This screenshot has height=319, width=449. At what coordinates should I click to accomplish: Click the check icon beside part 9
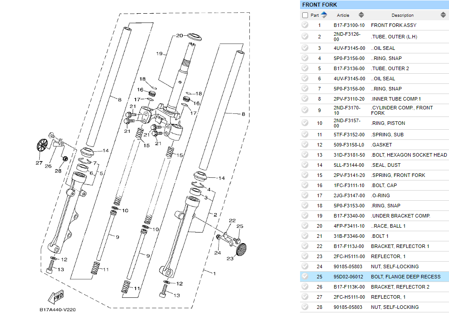(305, 110)
